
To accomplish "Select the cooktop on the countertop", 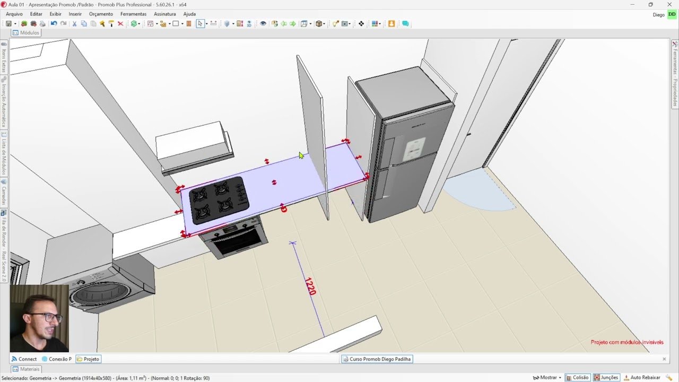I will pyautogui.click(x=219, y=201).
